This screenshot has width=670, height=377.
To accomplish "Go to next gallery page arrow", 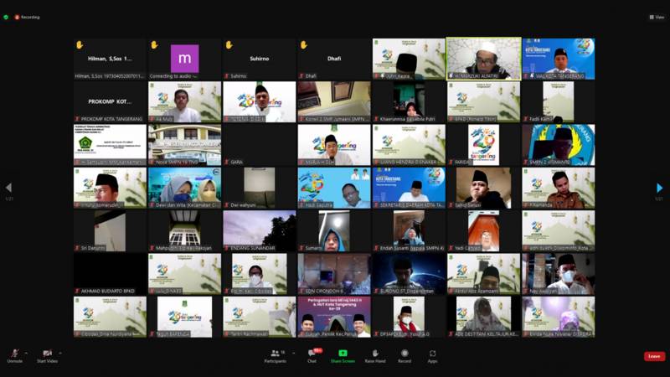I will (x=660, y=188).
